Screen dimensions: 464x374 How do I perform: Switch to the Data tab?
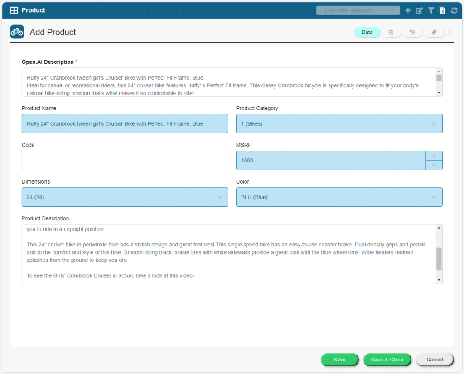[367, 32]
